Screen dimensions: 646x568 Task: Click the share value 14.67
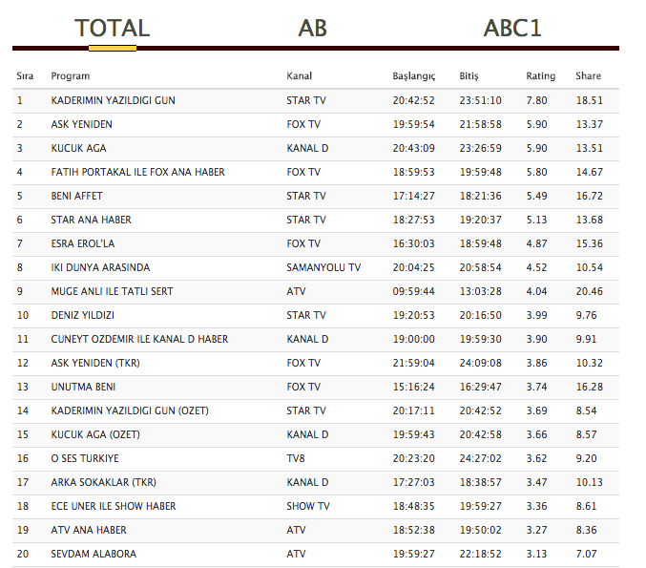tap(589, 172)
